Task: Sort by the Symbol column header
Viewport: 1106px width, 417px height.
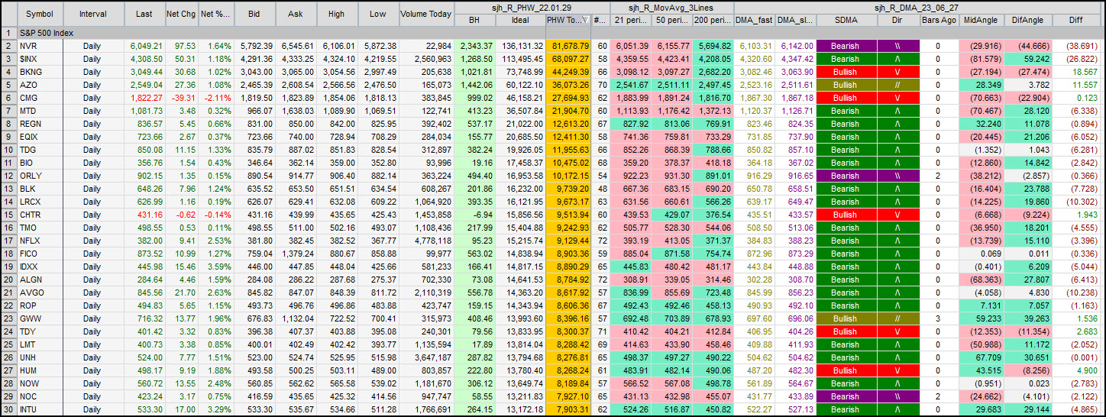Action: coord(39,14)
